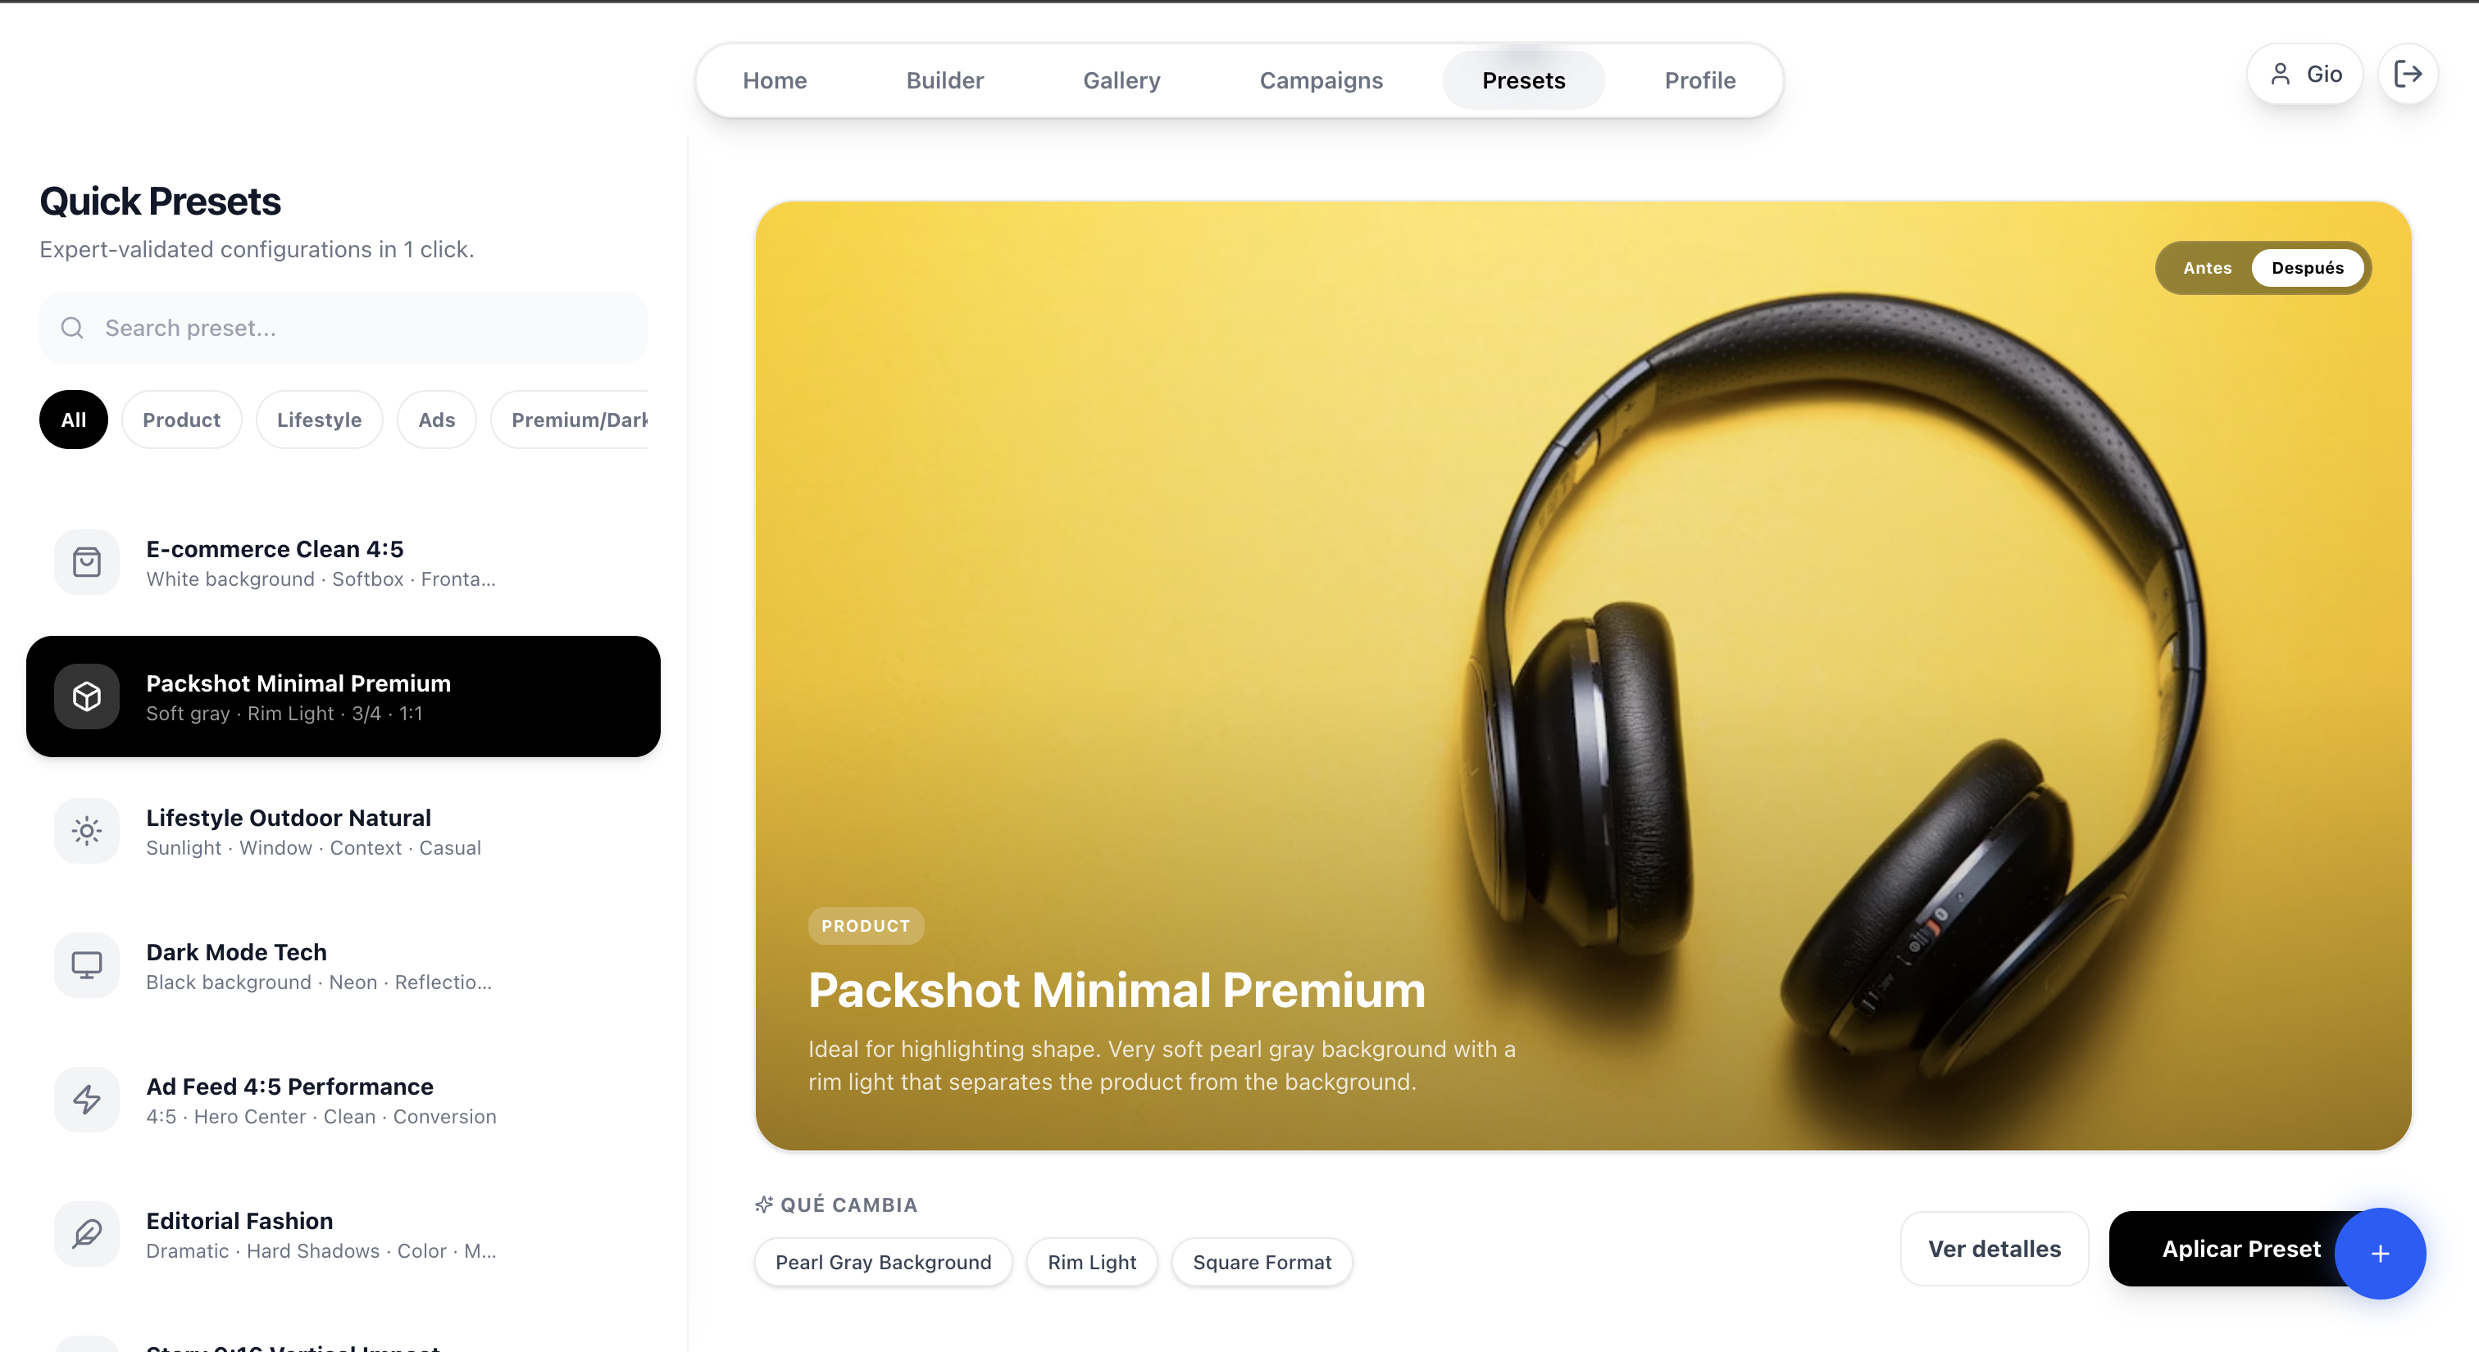Open the Gio user account menu
Image resolution: width=2479 pixels, height=1352 pixels.
(2304, 74)
